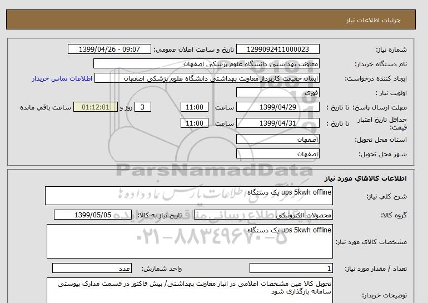Select the public announcement date field 1399/04/26 - 09:07

[x=109, y=49]
